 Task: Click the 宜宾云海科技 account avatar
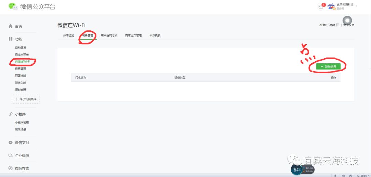(x=331, y=7)
